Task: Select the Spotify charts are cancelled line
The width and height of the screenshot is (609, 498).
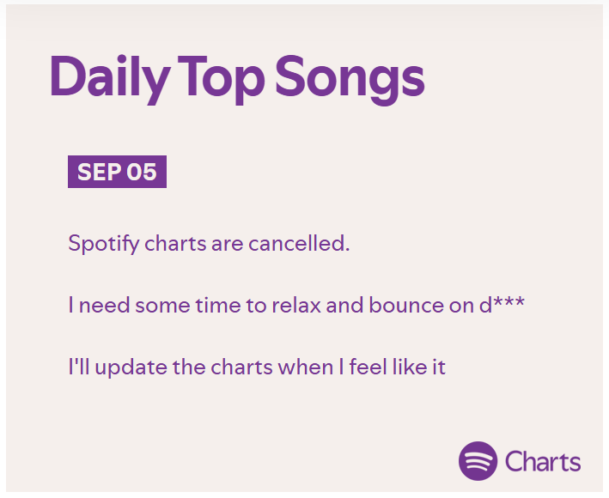Action: coord(209,244)
